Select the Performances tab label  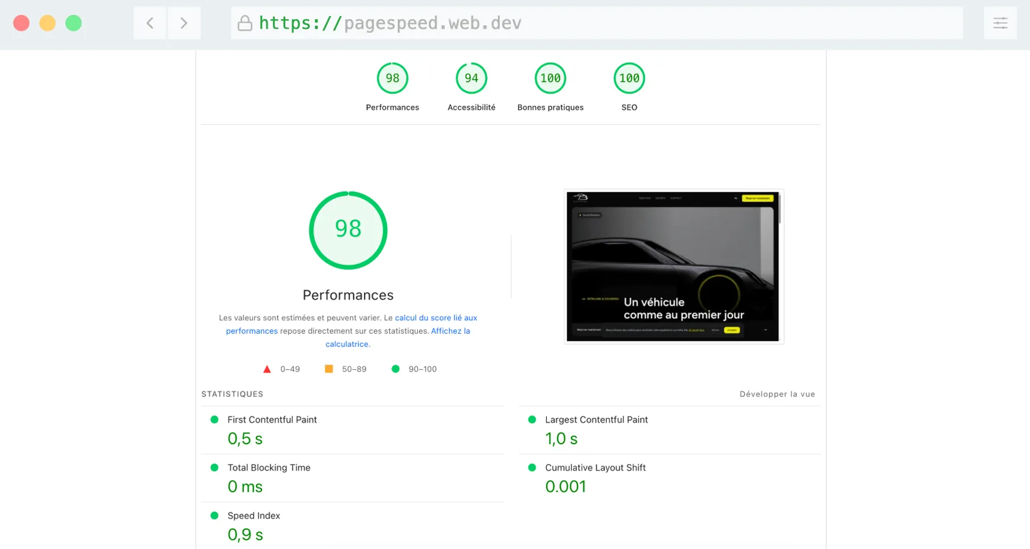(392, 107)
